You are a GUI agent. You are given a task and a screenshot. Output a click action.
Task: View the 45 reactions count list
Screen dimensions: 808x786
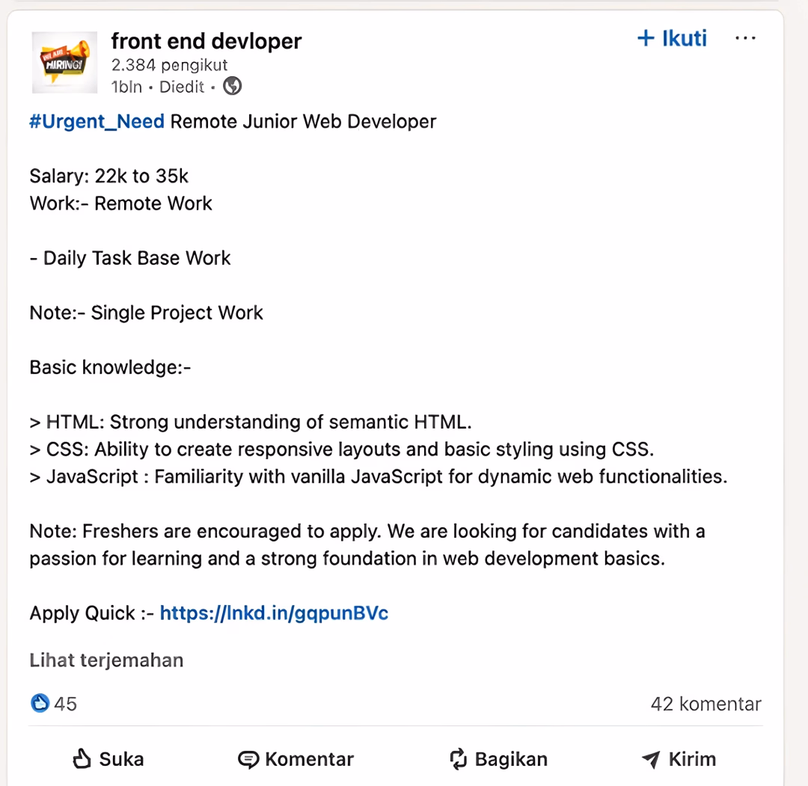65,704
